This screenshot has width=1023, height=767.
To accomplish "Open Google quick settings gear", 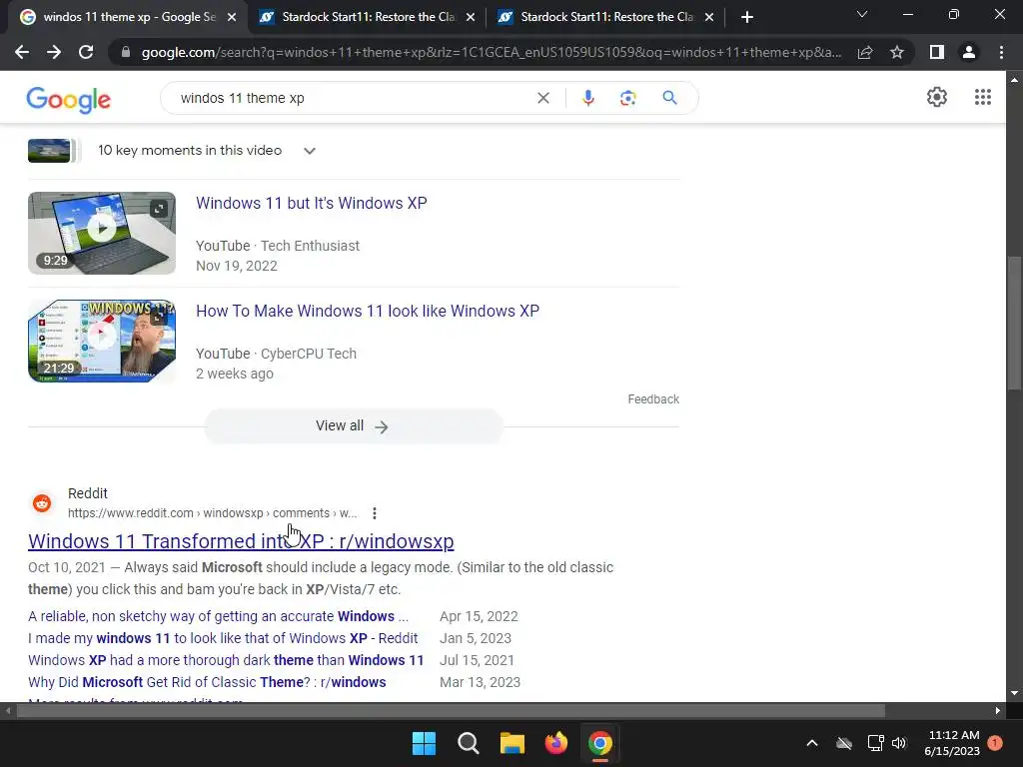I will (937, 97).
